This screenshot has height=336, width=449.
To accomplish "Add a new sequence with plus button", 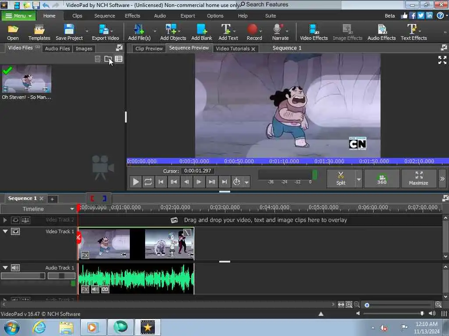I will pyautogui.click(x=52, y=199).
